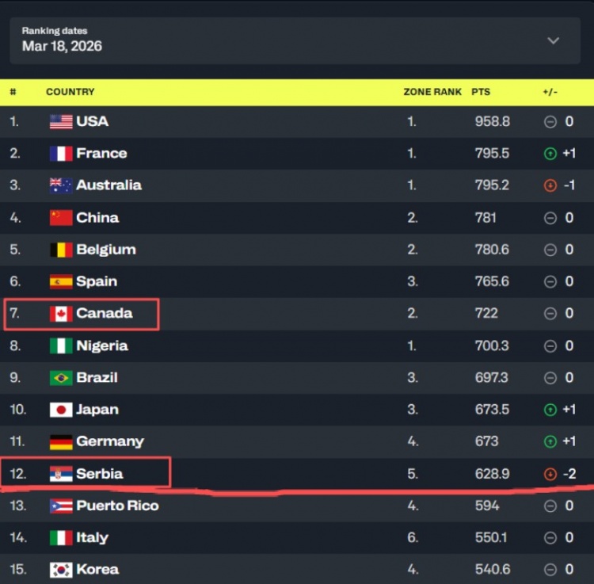Viewport: 594px width, 584px height.
Task: Click the Brazil flag icon
Action: click(x=61, y=378)
